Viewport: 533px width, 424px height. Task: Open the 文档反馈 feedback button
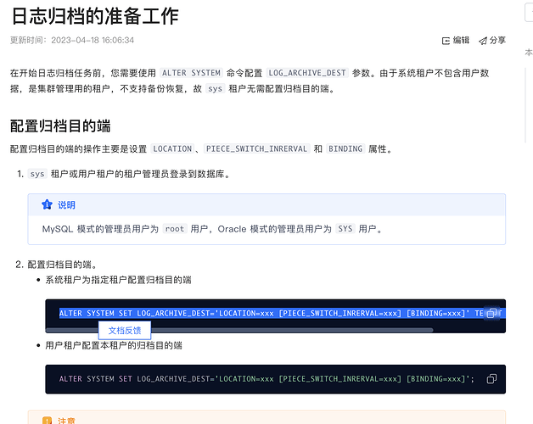tap(125, 331)
